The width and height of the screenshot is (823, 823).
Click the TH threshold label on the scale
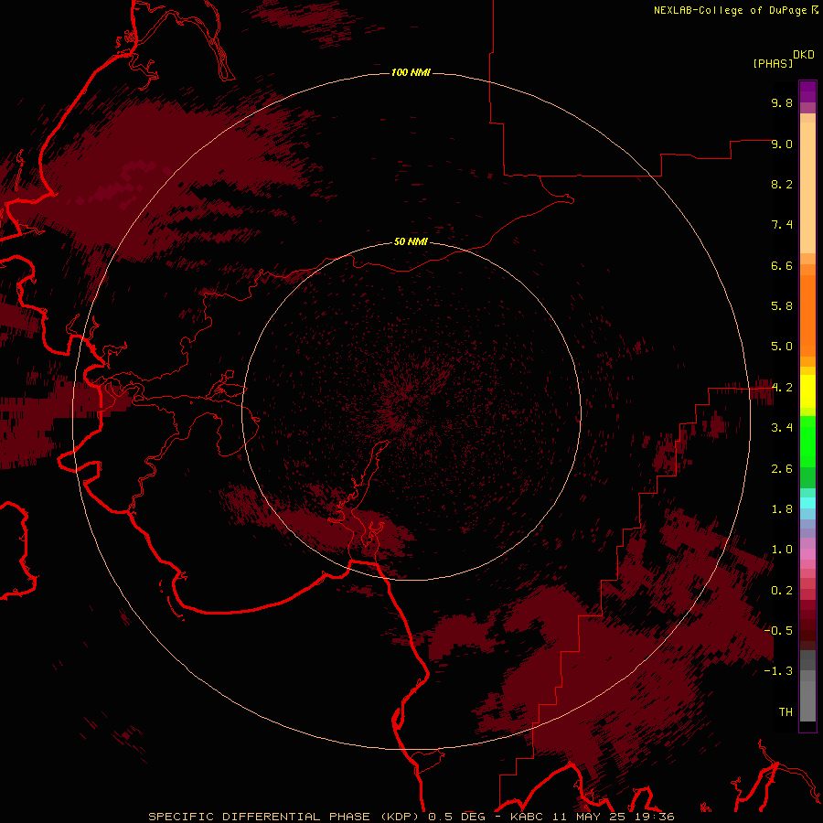(786, 712)
